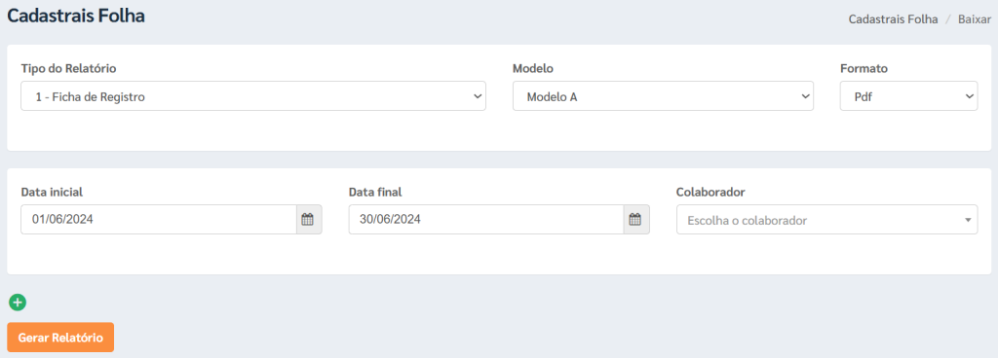Open the Data final calendar picker icon

[635, 220]
